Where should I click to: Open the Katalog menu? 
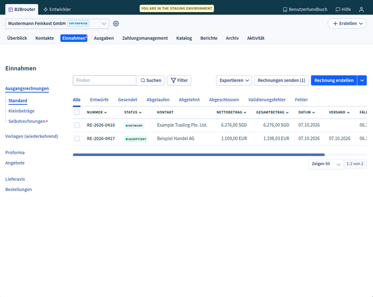(184, 38)
